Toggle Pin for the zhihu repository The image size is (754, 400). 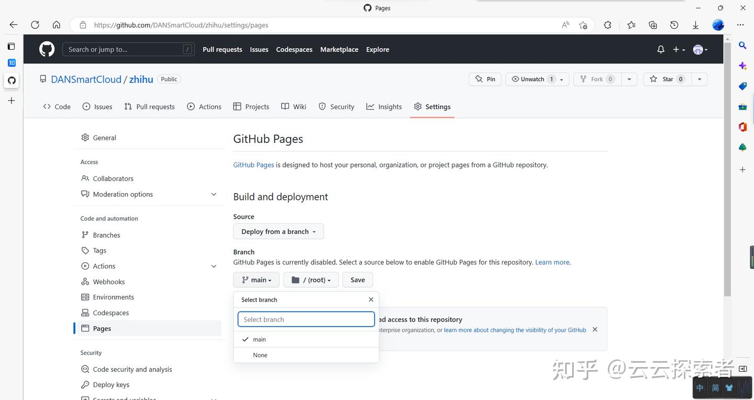[x=484, y=79]
